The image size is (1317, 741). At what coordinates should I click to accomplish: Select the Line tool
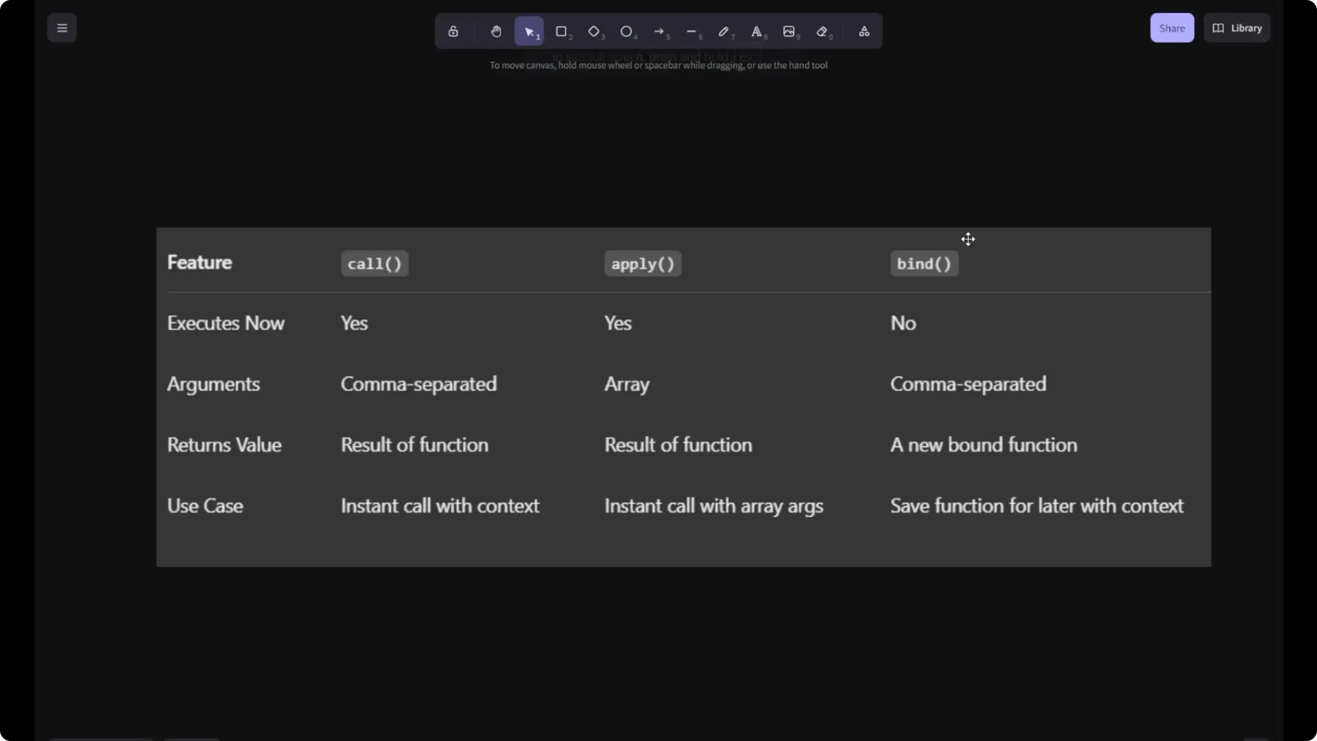691,32
